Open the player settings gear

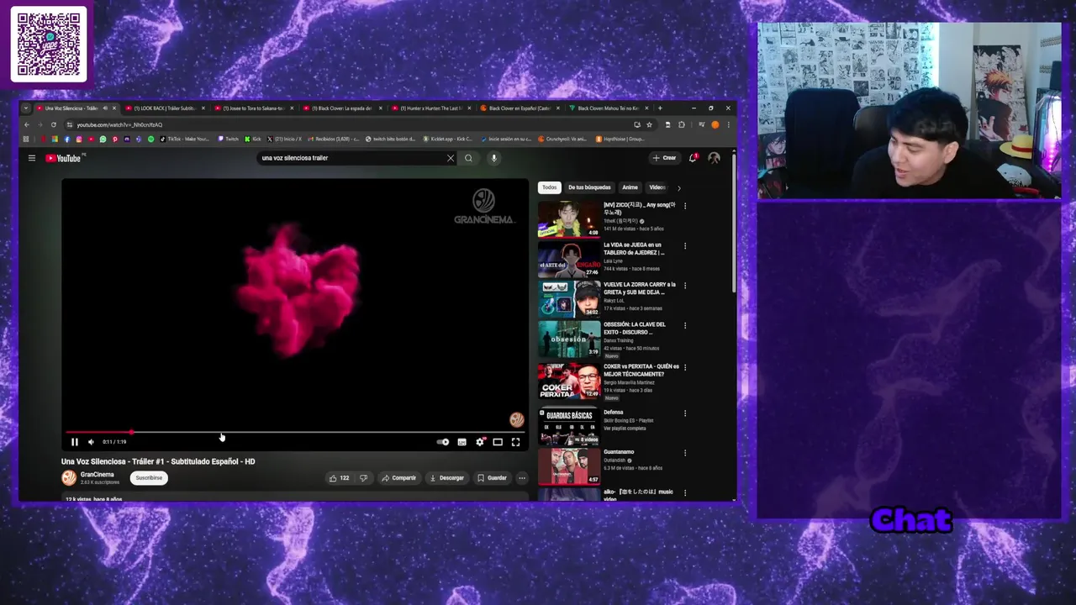point(480,442)
